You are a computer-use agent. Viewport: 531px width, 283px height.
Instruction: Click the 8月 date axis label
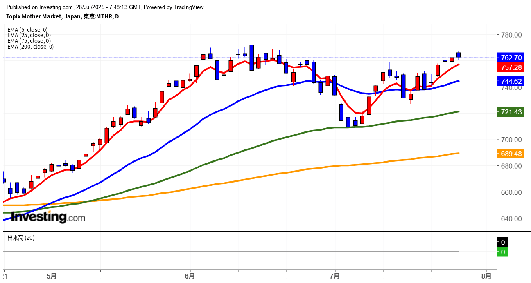pyautogui.click(x=486, y=276)
